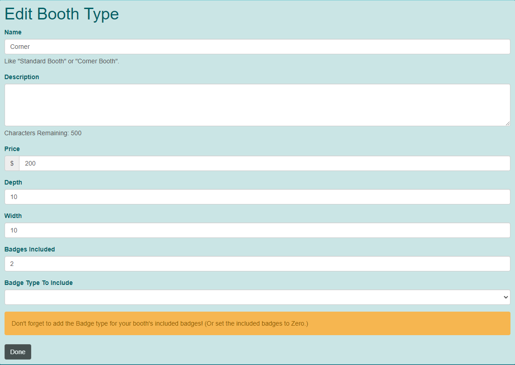515x365 pixels.
Task: Click the Edit Booth Type heading
Action: click(62, 14)
